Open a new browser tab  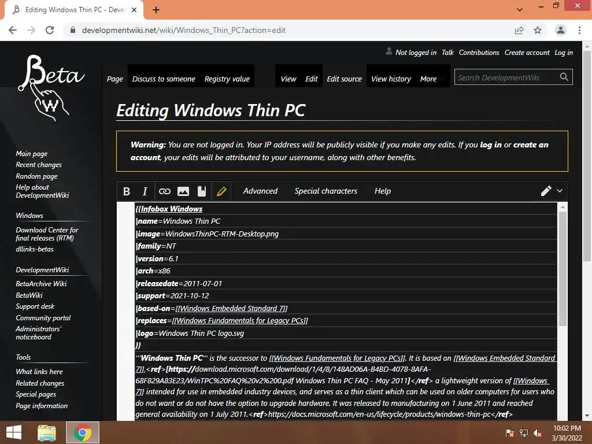pos(156,10)
